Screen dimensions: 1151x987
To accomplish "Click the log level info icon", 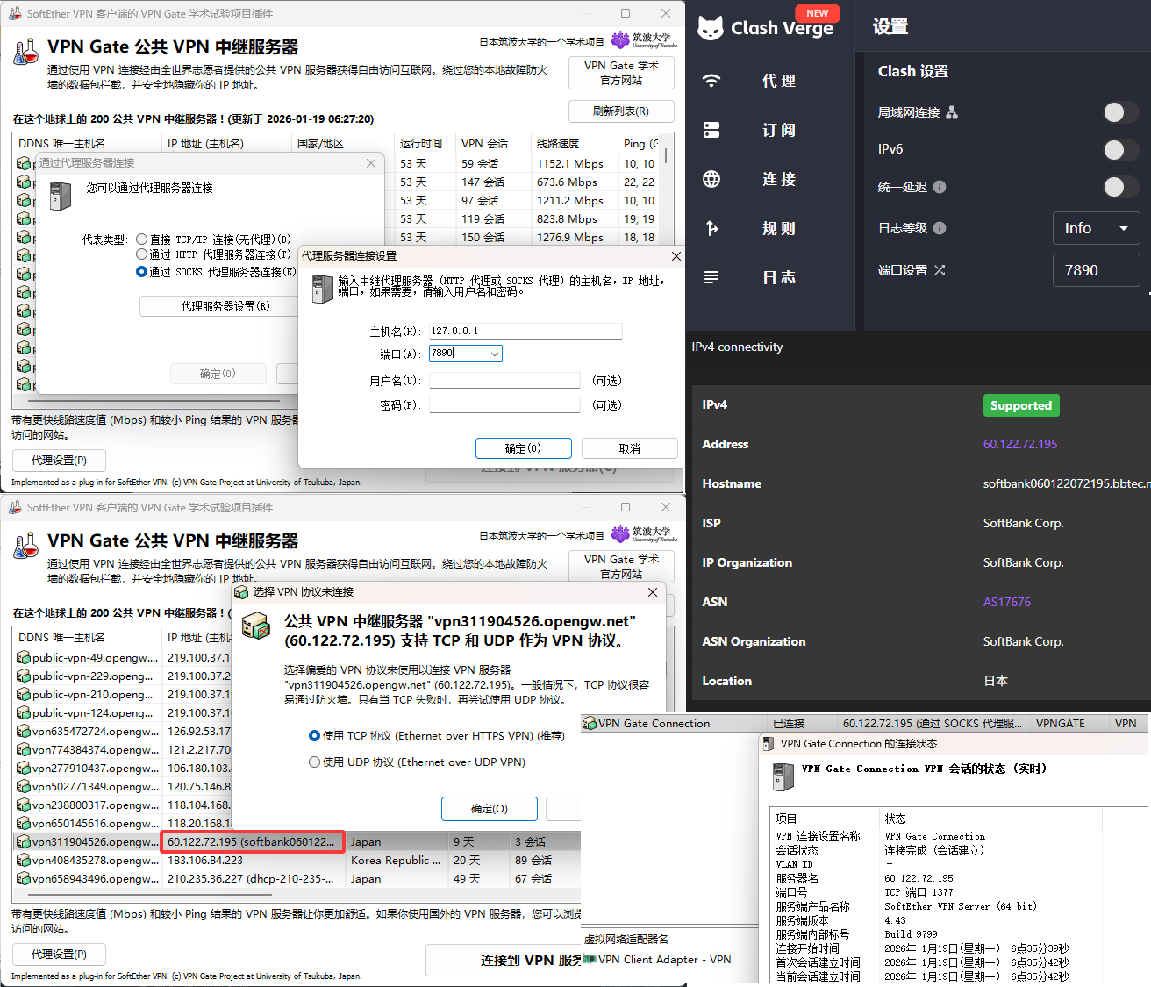I will pyautogui.click(x=940, y=228).
